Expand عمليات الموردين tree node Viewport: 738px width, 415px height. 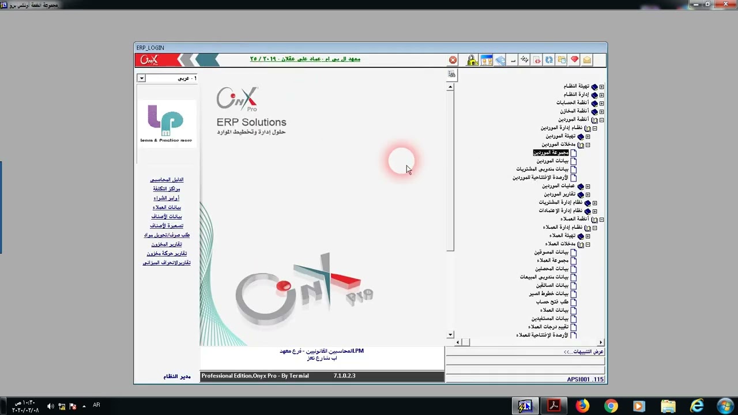(x=588, y=186)
